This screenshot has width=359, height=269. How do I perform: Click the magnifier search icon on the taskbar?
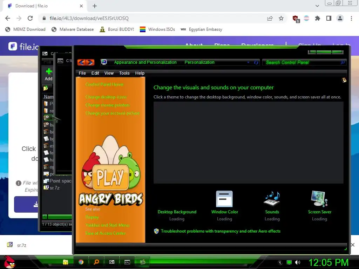(96, 262)
